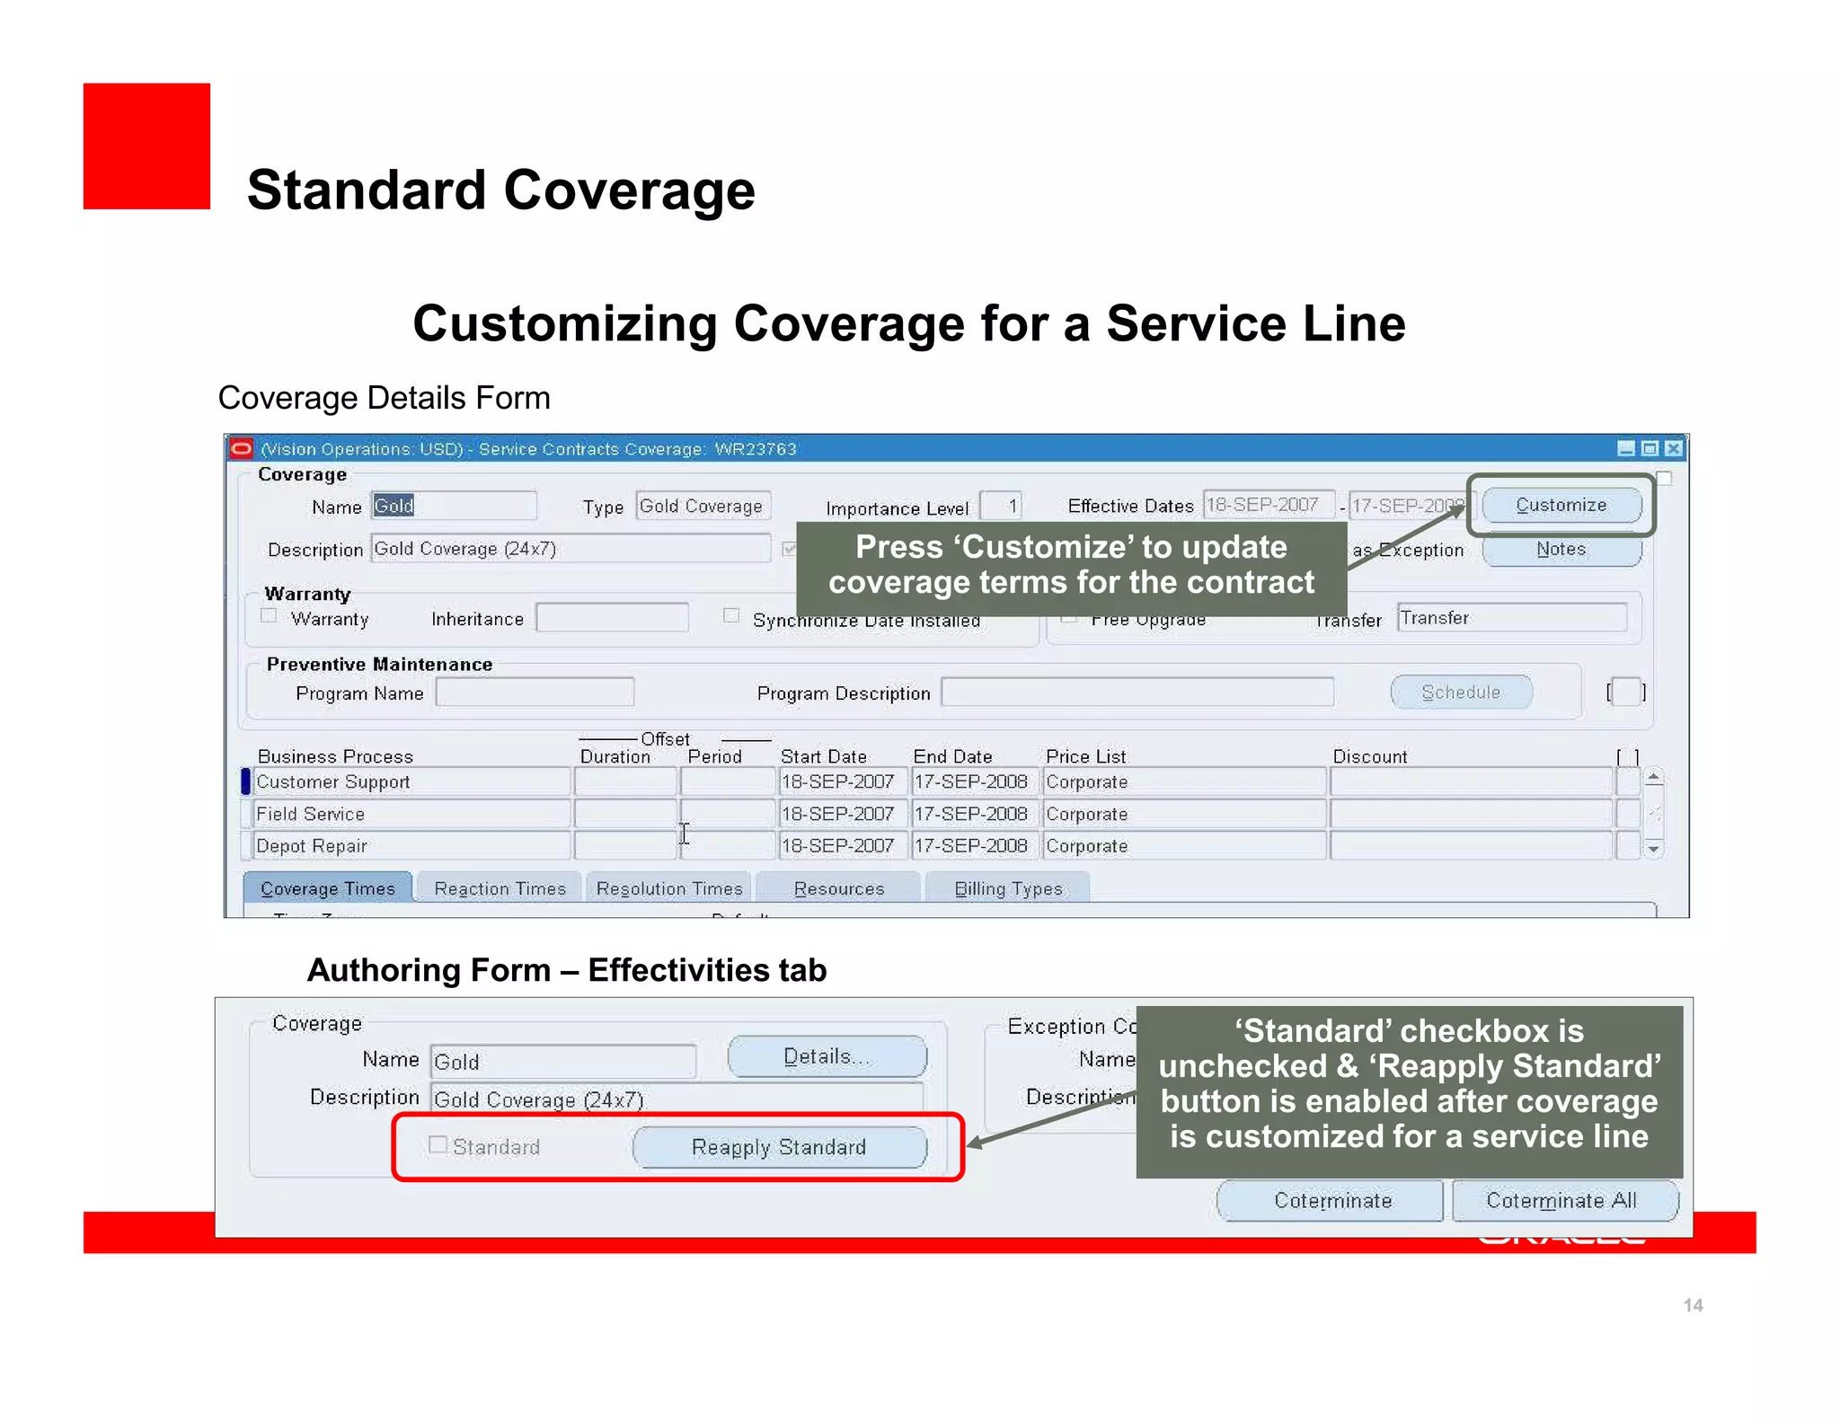This screenshot has width=1840, height=1421.
Task: Click the Type field showing Gold Coverage
Action: [x=703, y=506]
